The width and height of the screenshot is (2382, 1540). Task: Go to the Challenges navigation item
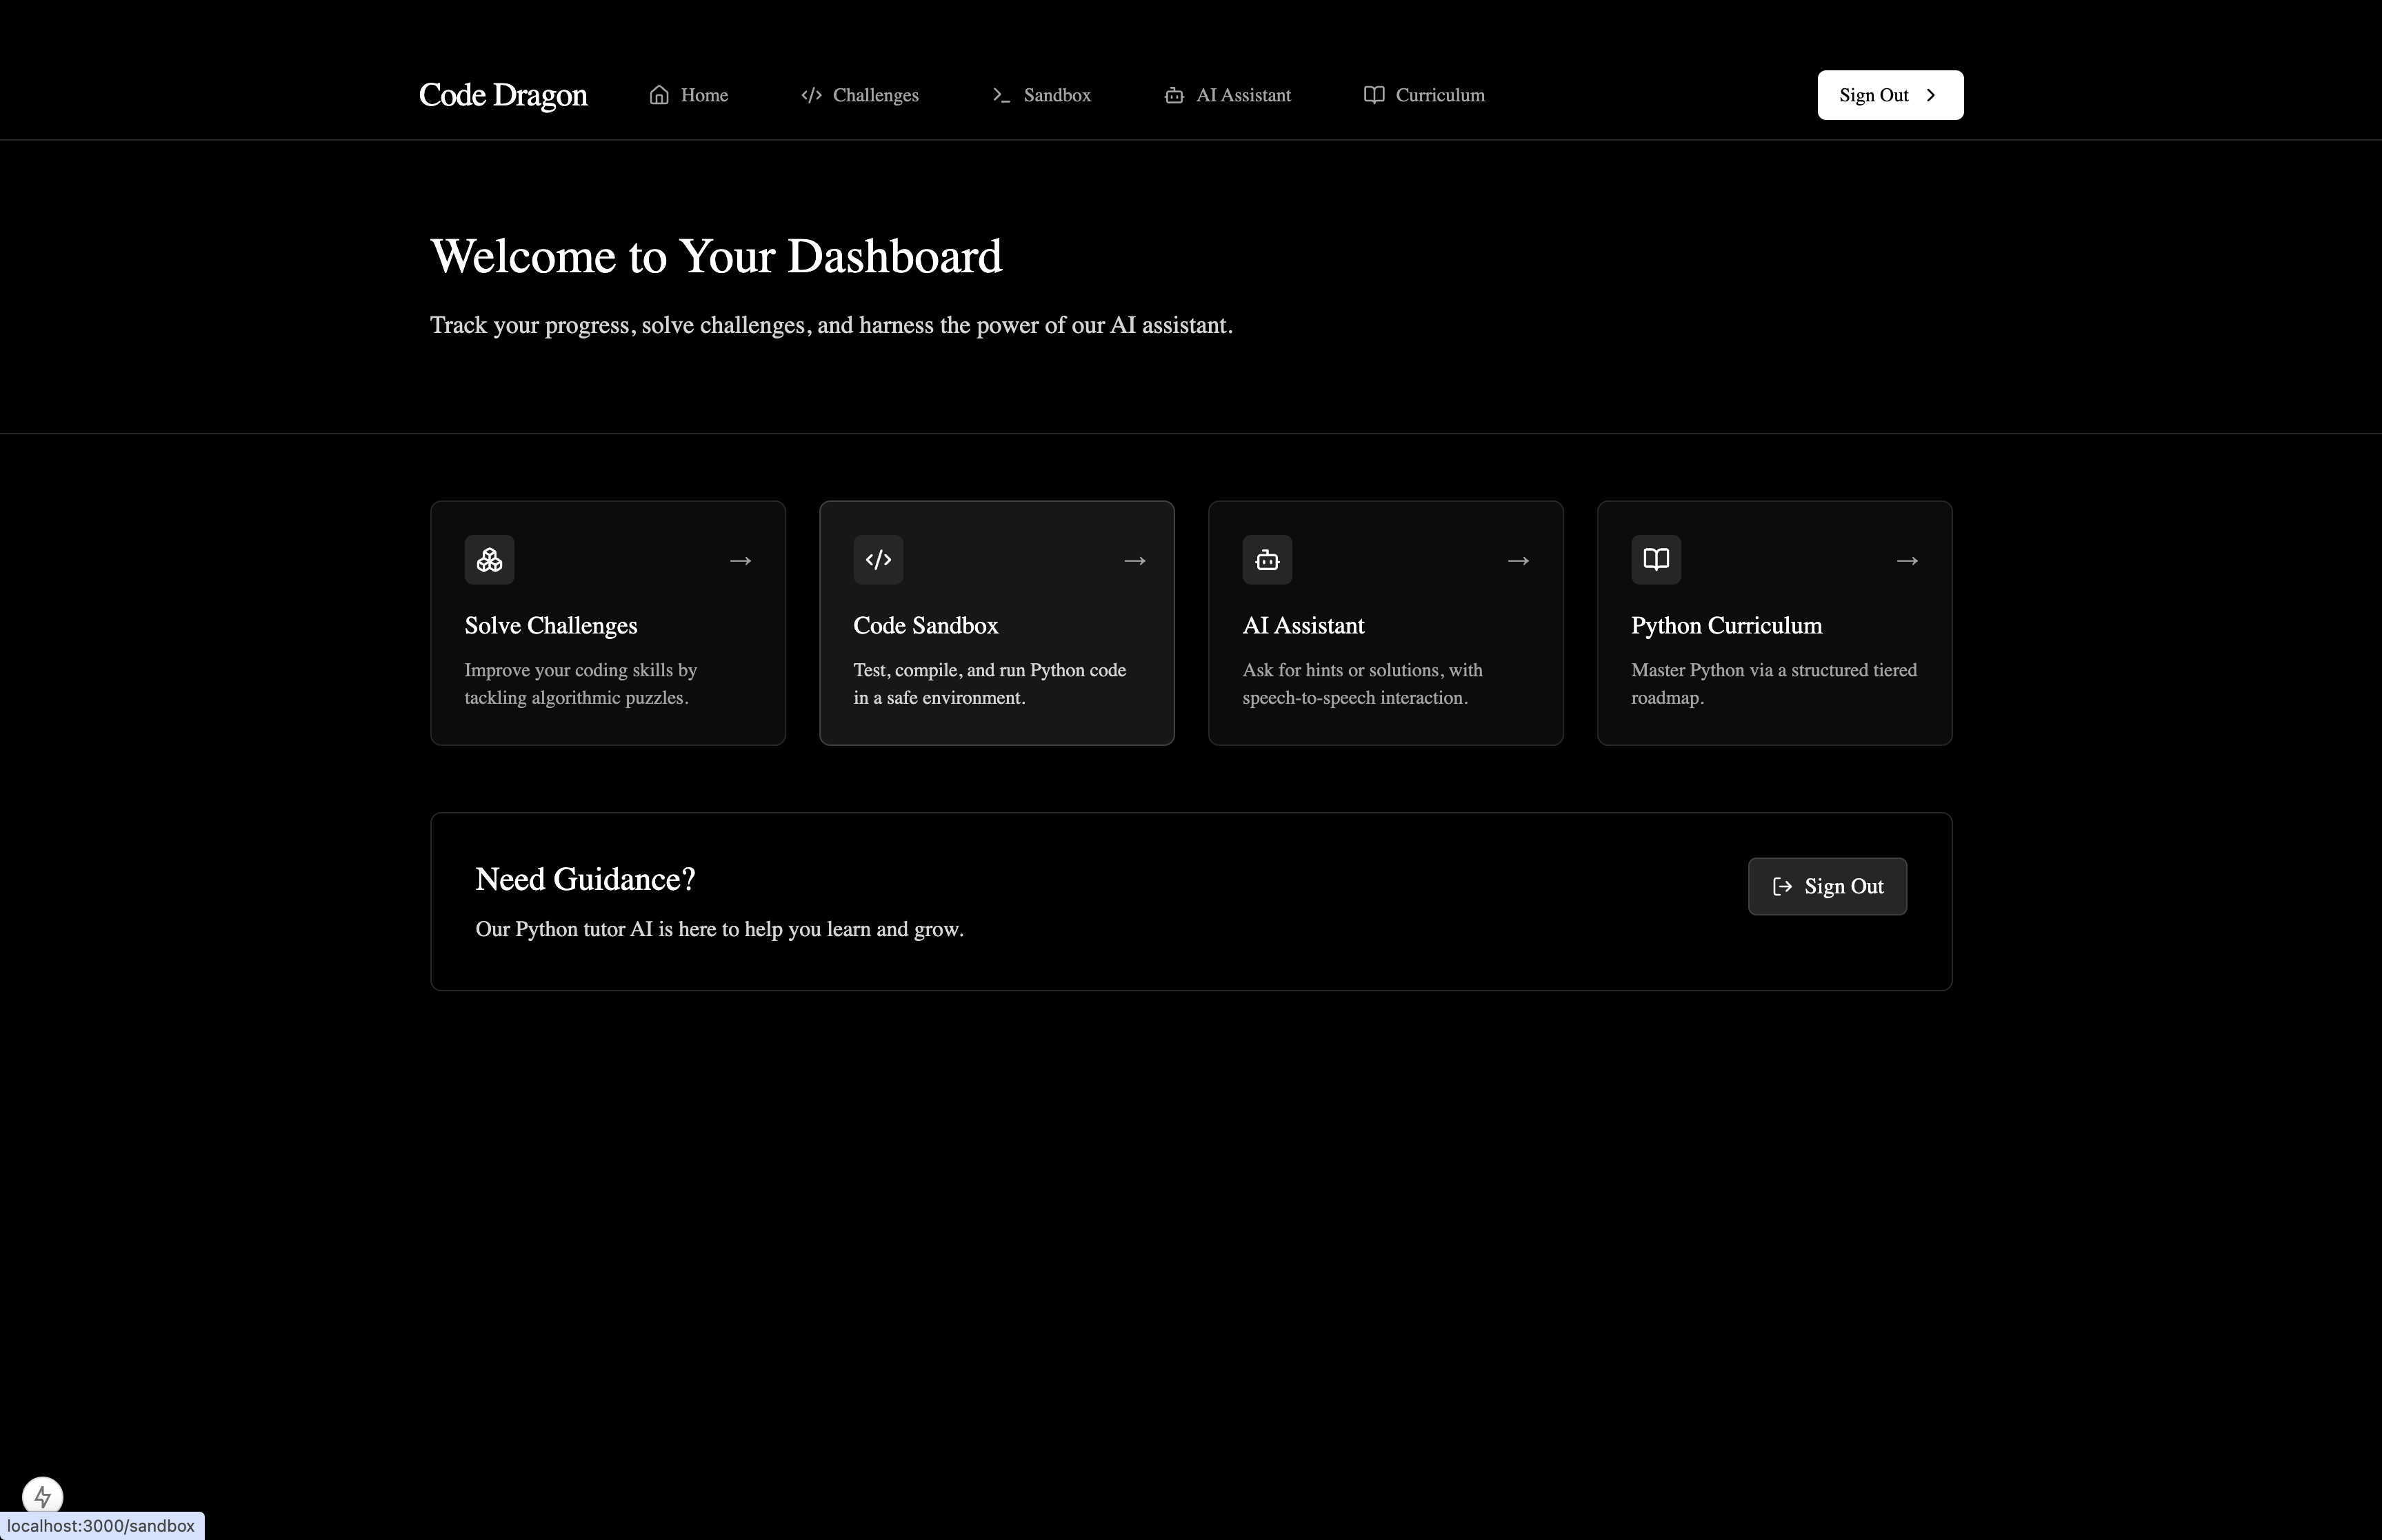pos(874,95)
